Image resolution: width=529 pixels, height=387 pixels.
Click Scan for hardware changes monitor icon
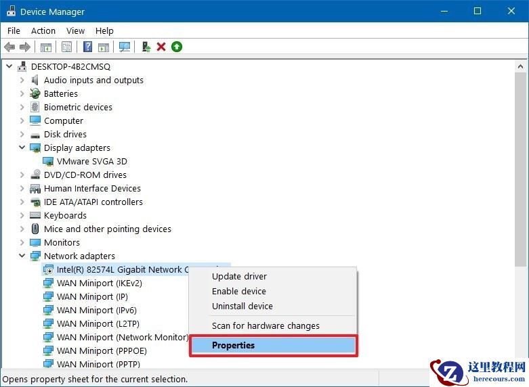click(x=125, y=47)
